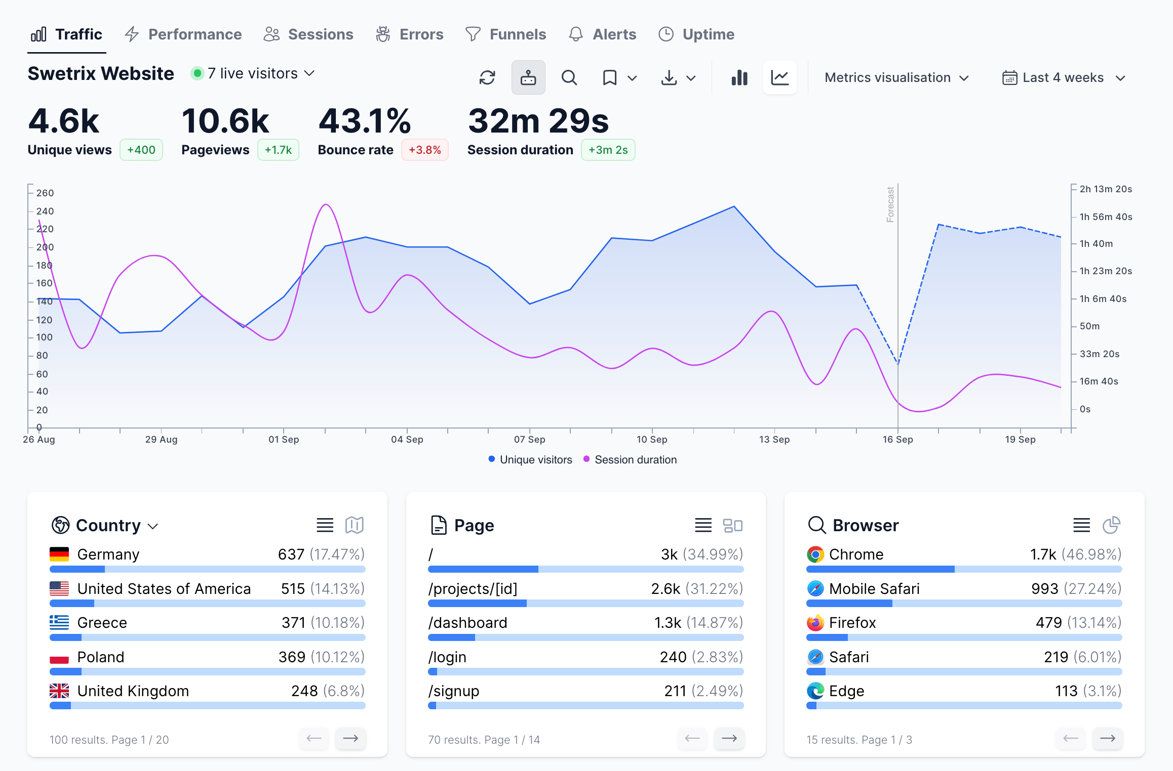
Task: Select list view in Country panel
Action: [x=325, y=525]
